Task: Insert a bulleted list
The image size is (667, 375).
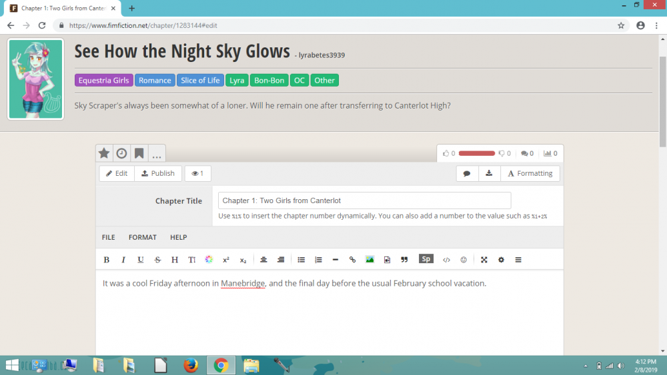Action: [301, 260]
